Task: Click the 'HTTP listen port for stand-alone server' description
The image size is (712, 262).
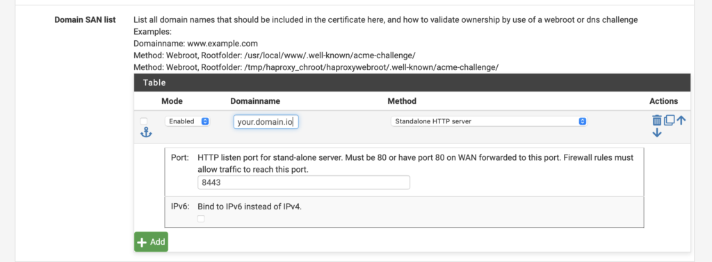Action: pos(416,164)
